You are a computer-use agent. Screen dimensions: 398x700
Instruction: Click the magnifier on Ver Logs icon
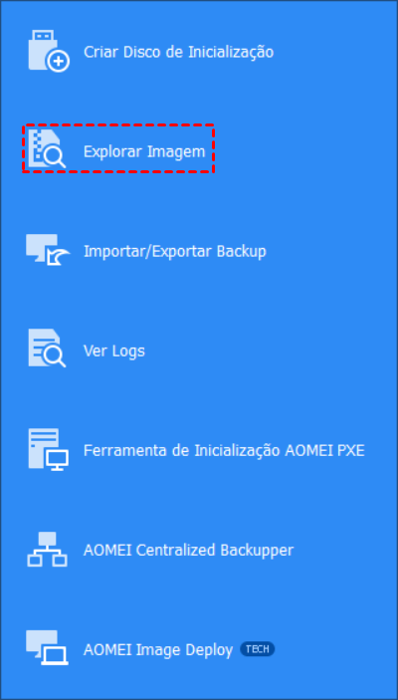point(56,356)
